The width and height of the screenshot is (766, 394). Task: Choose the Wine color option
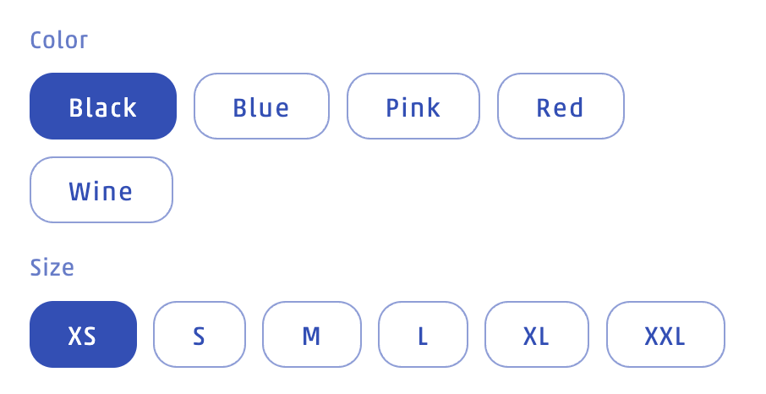tap(101, 190)
